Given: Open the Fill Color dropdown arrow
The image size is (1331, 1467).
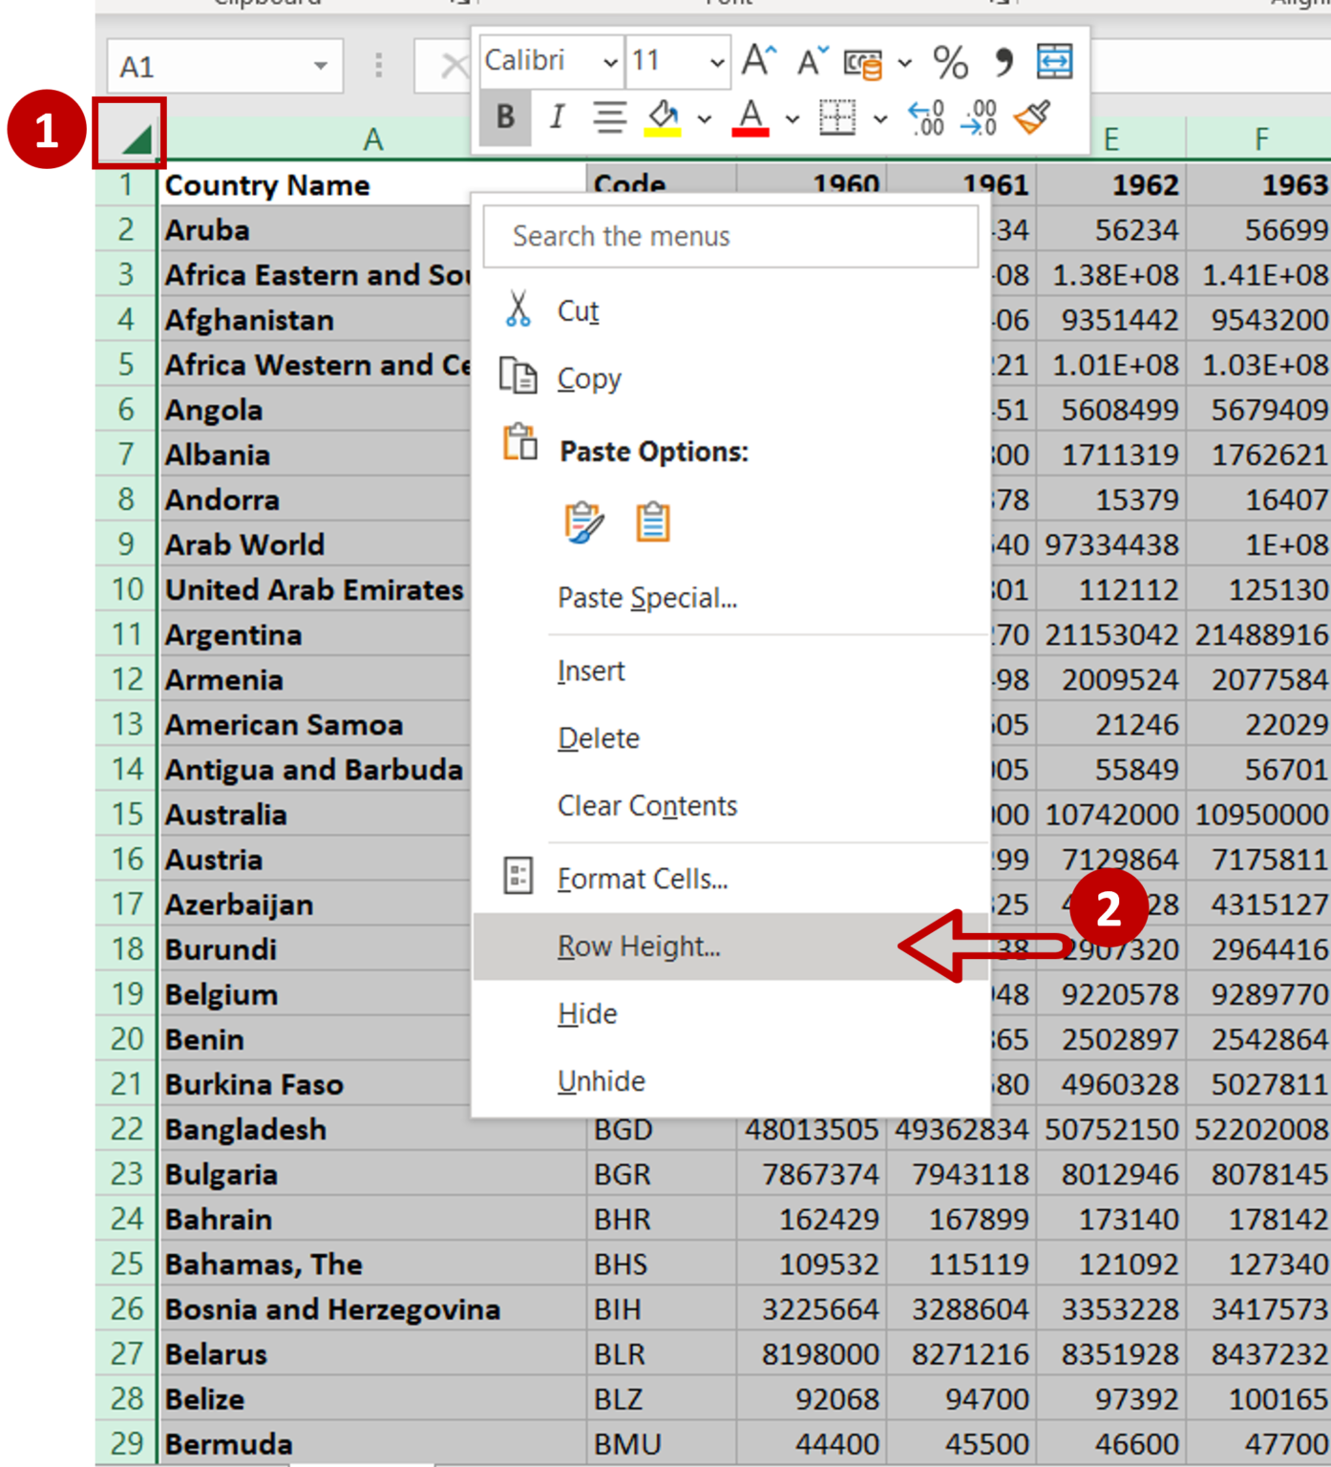Looking at the screenshot, I should (704, 118).
